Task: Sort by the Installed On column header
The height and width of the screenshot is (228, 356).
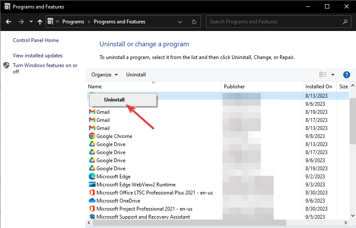Action: tap(319, 87)
